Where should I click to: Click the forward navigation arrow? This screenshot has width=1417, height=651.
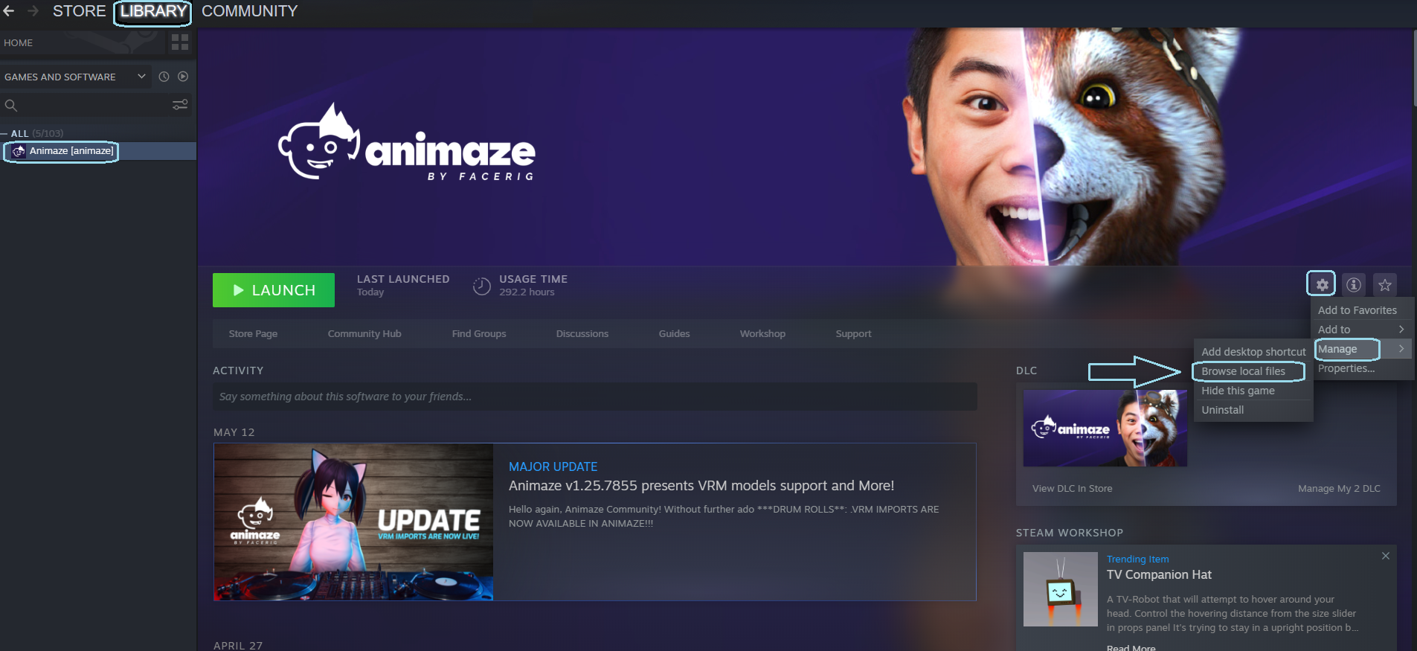pos(33,11)
